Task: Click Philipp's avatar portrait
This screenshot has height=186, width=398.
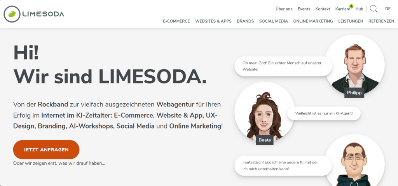Action: [x=354, y=65]
